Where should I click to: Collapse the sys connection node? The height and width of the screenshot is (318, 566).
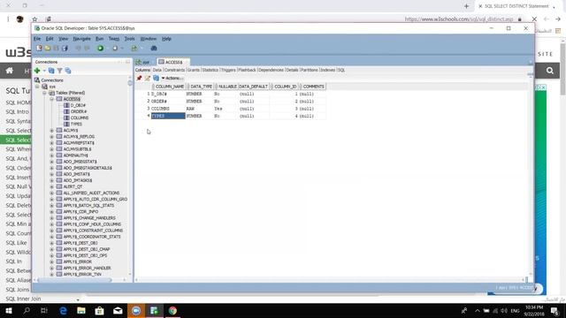37,87
